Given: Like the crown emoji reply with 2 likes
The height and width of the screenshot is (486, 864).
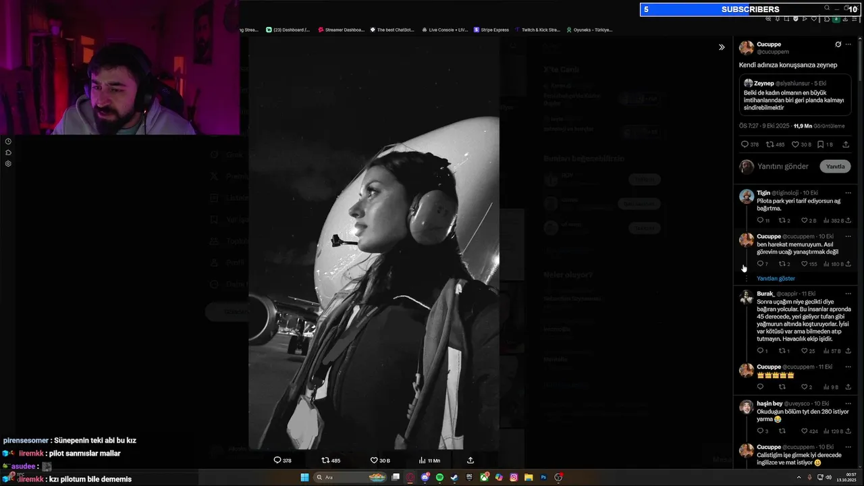Looking at the screenshot, I should point(805,387).
